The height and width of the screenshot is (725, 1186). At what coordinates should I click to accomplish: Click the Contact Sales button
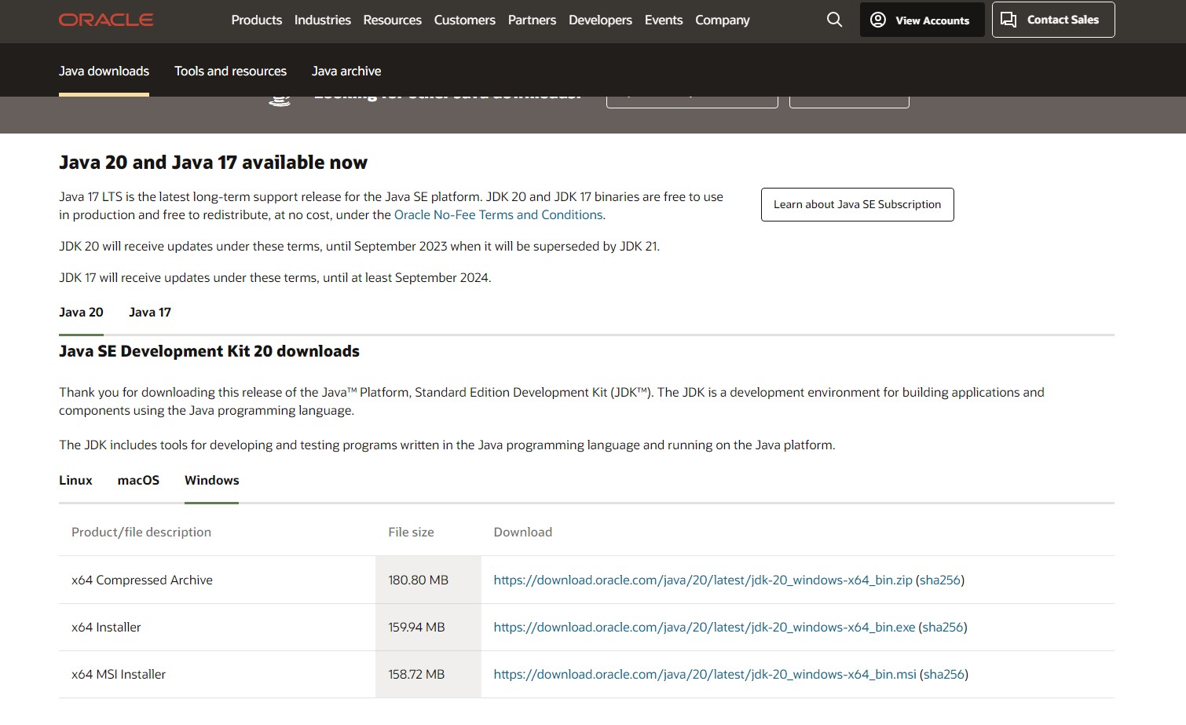pyautogui.click(x=1053, y=20)
